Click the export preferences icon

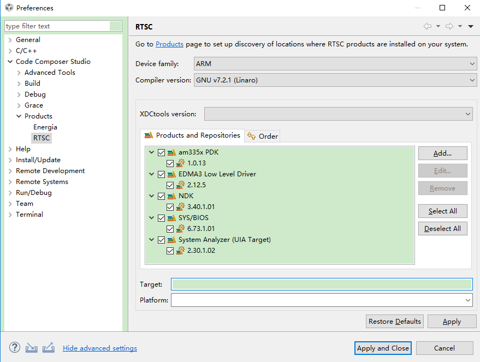click(49, 348)
